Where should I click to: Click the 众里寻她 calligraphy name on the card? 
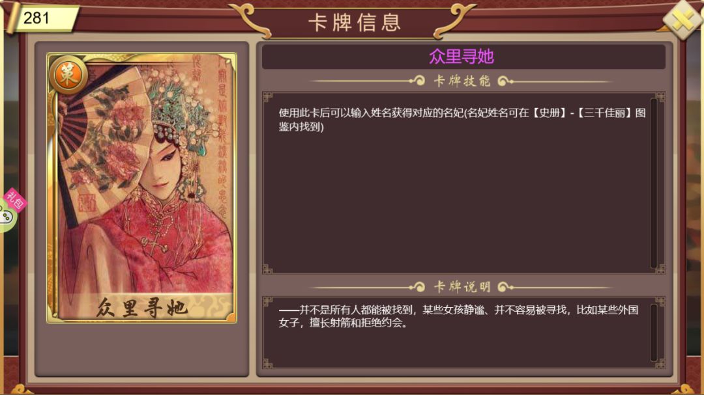click(142, 308)
